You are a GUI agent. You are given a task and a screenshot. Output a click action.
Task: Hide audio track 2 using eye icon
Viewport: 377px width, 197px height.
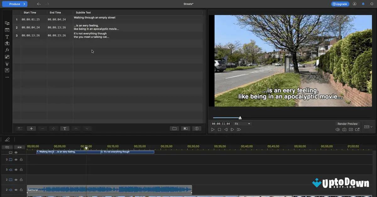tap(16, 190)
